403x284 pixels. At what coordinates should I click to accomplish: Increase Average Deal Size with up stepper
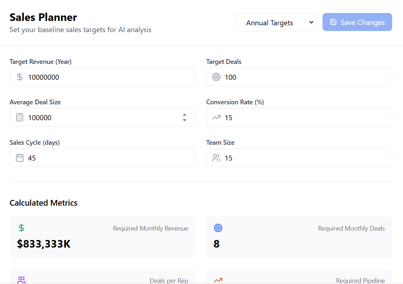click(x=184, y=115)
